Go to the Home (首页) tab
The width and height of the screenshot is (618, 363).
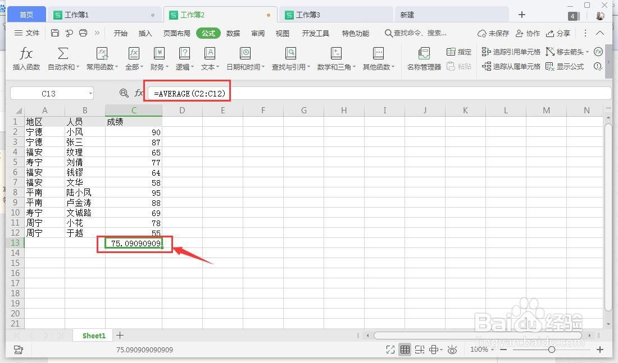pyautogui.click(x=26, y=15)
